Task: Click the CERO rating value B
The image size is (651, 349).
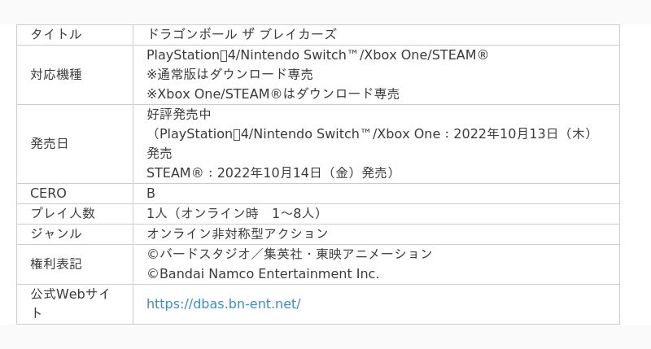Action: click(151, 194)
